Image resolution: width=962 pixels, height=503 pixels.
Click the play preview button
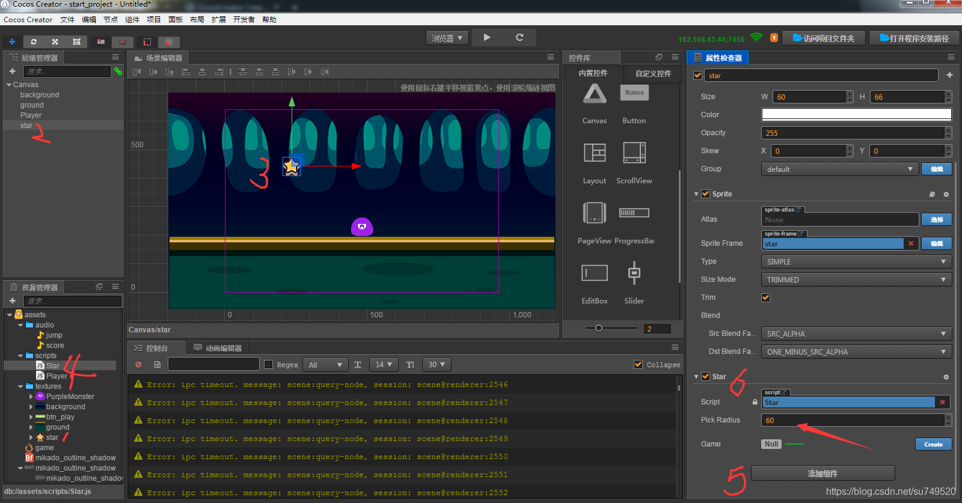(x=487, y=37)
